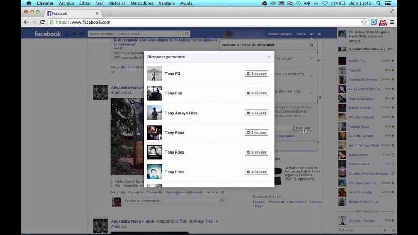Click the Time Machine clock icon
The image size is (418, 235).
298,3
